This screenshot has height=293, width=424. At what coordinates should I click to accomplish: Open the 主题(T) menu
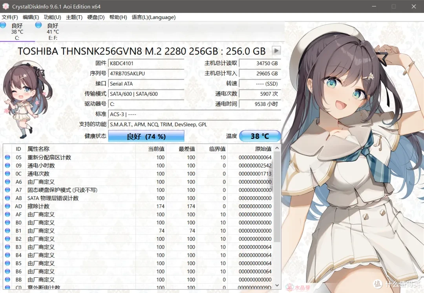(74, 17)
